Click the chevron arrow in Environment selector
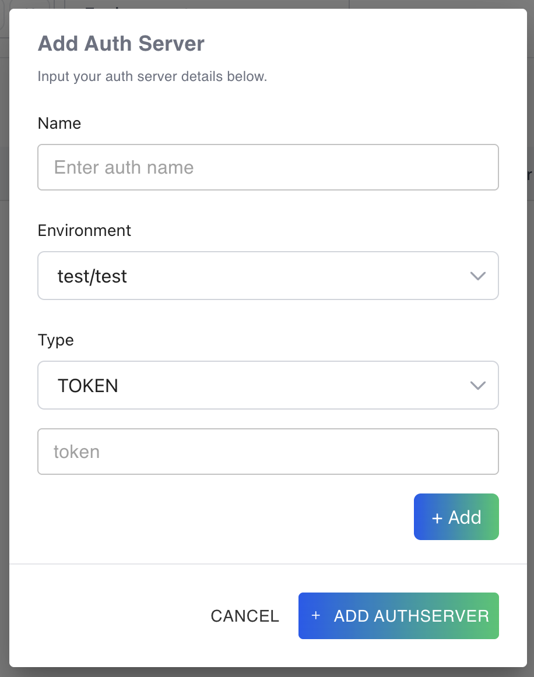 click(477, 276)
